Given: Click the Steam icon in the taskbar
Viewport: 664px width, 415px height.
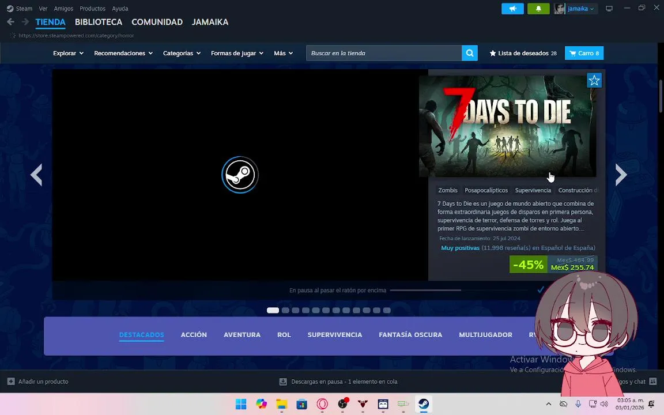Looking at the screenshot, I should (424, 404).
